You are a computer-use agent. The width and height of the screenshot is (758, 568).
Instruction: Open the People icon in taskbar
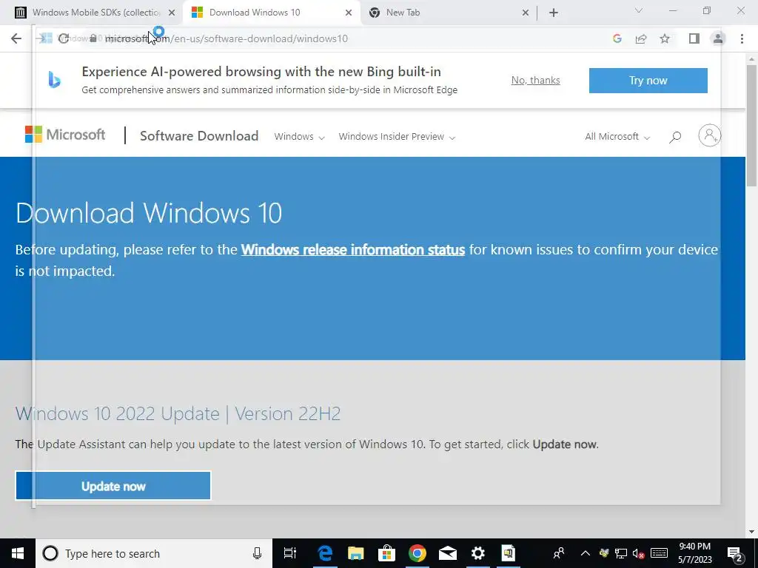(559, 553)
